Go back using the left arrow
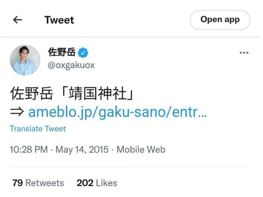The width and height of the screenshot is (263, 197). coord(18,20)
